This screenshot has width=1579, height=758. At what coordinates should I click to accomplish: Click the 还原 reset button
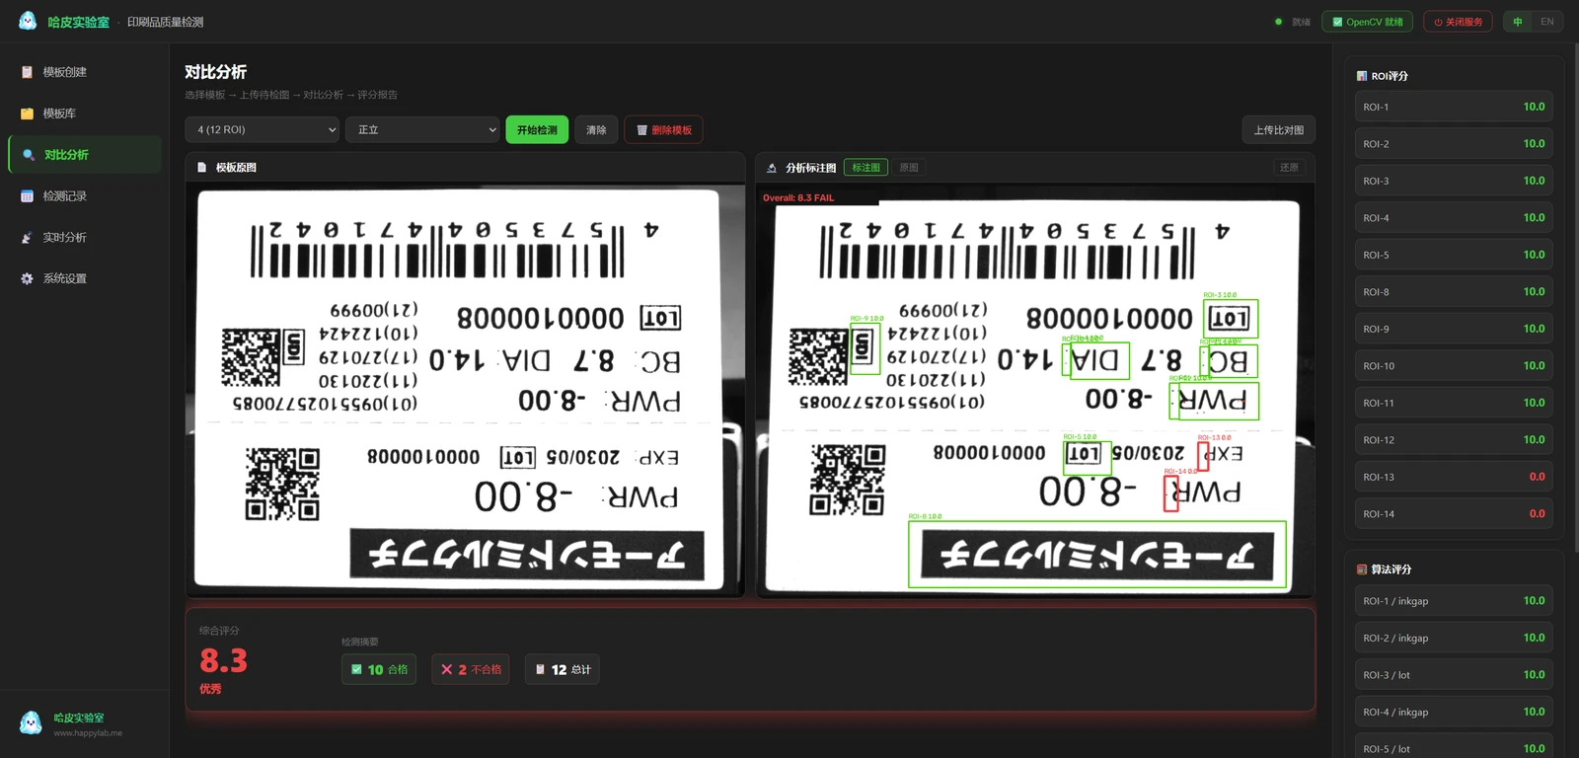click(x=1289, y=168)
